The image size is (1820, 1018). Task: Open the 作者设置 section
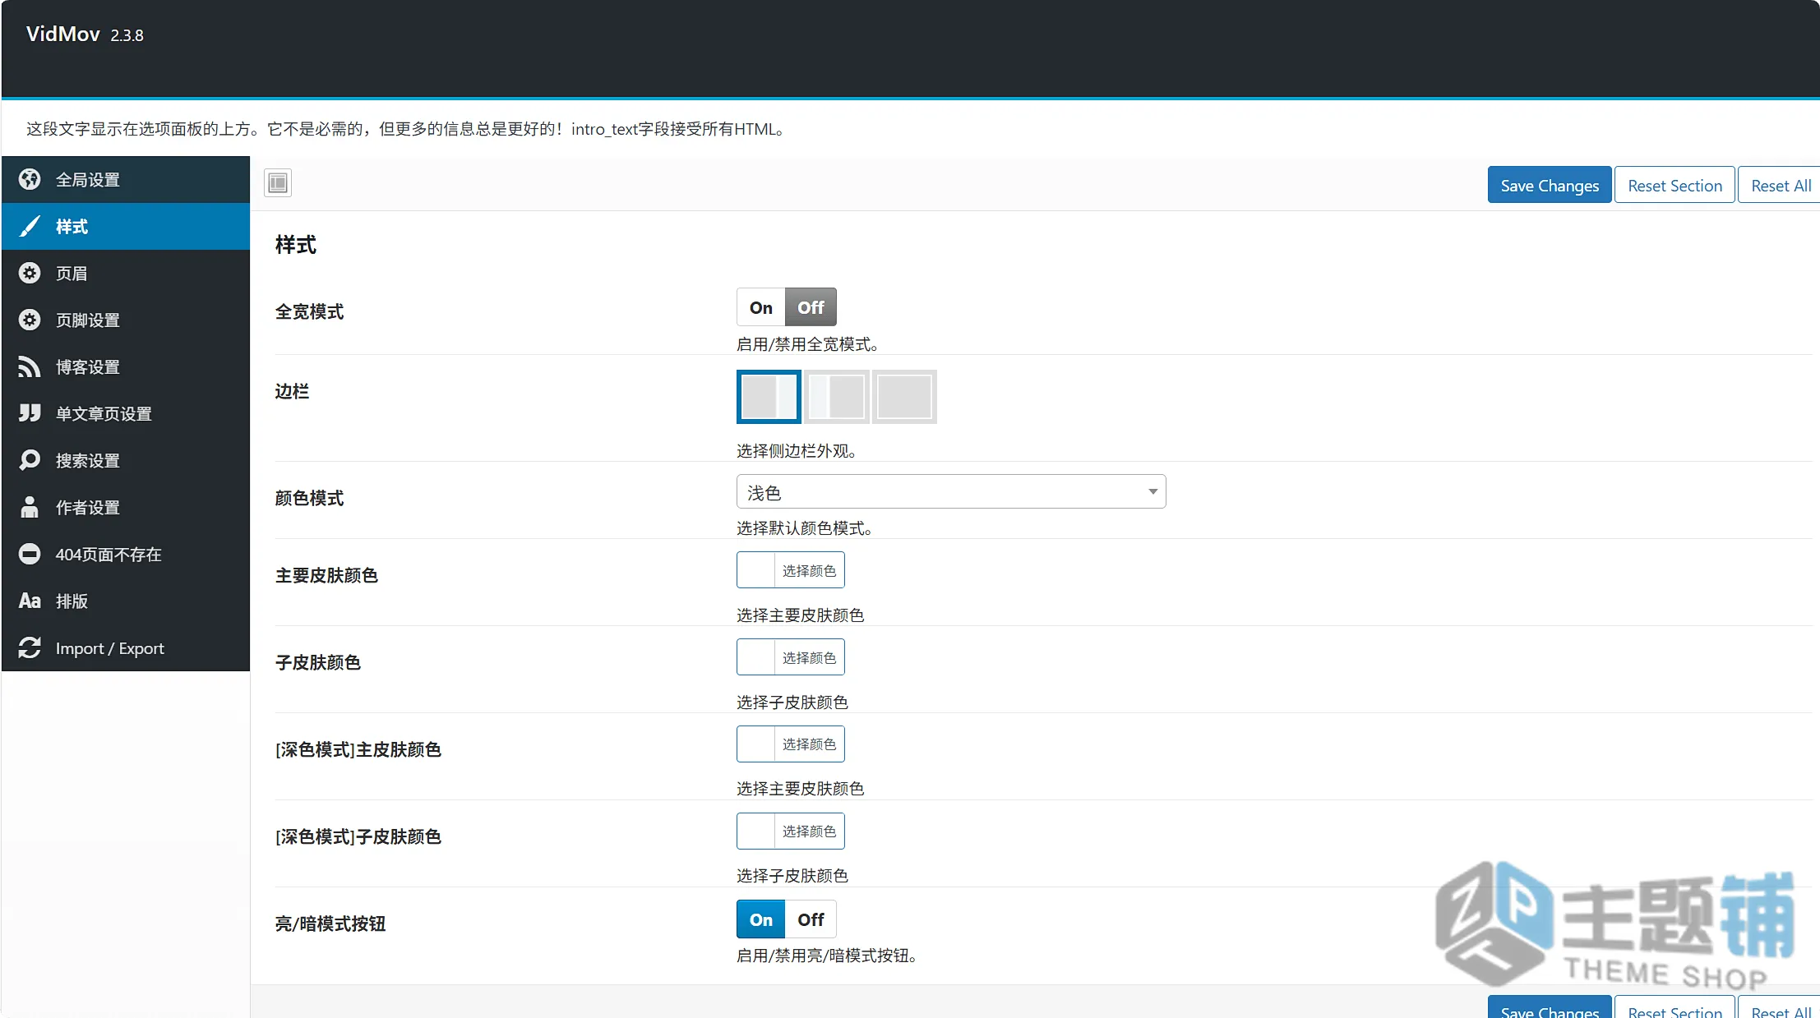(x=126, y=507)
